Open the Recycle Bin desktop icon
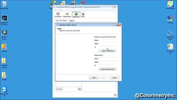The image size is (177, 100). click(4, 5)
